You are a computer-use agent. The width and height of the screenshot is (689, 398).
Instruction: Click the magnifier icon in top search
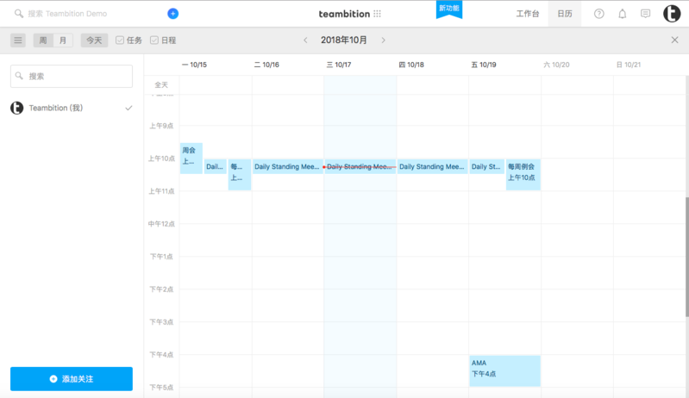point(18,14)
